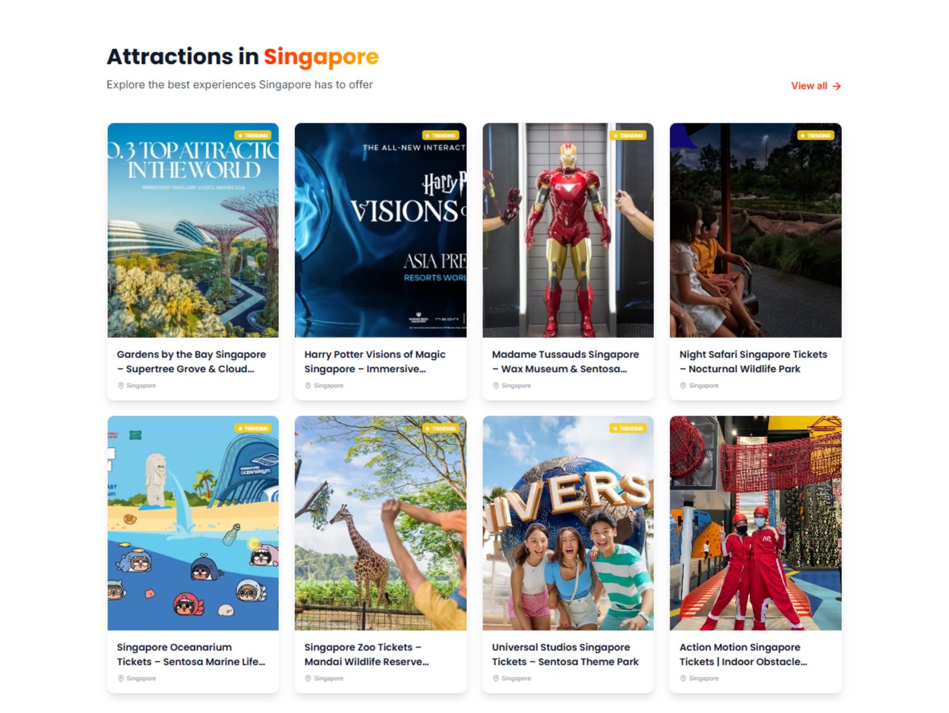Click the location pin under Universal Studios card
Image resolution: width=949 pixels, height=713 pixels.
pos(496,679)
